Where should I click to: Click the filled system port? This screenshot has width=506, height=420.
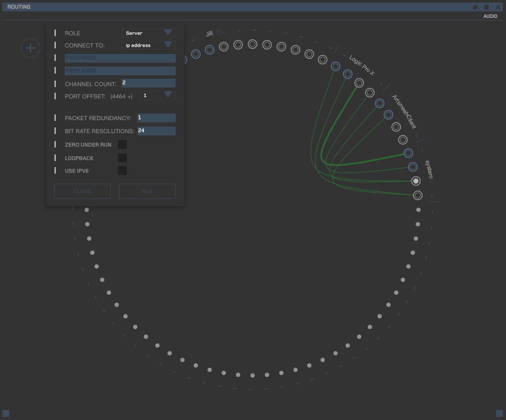(416, 181)
